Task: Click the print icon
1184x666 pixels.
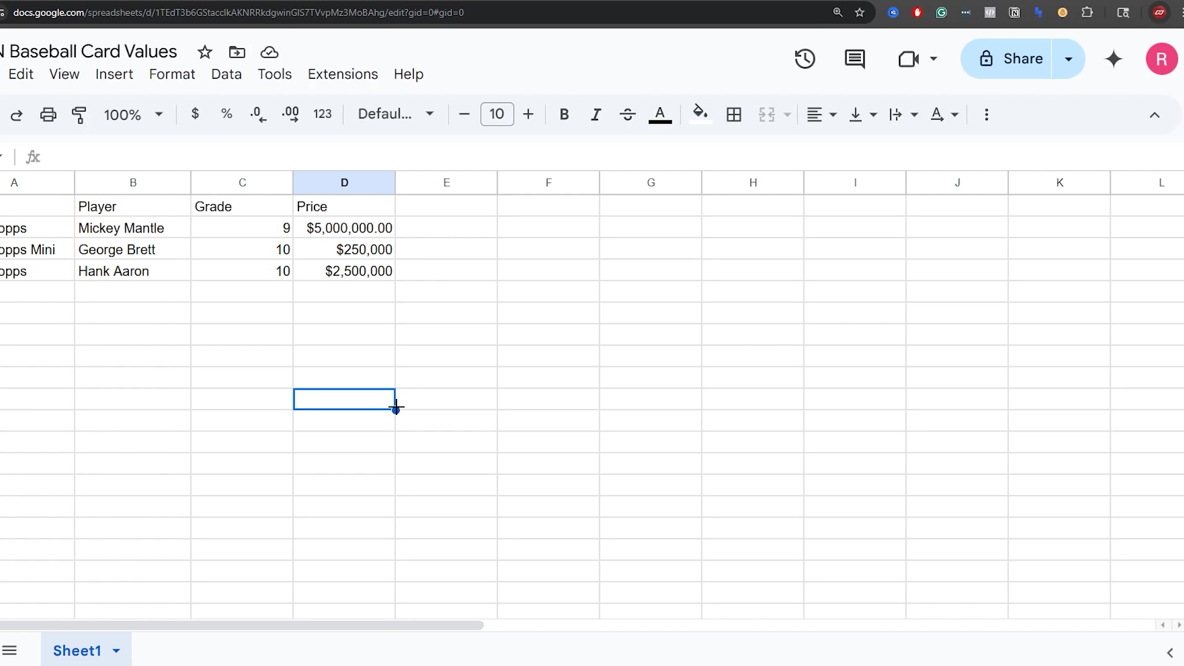Action: (48, 115)
